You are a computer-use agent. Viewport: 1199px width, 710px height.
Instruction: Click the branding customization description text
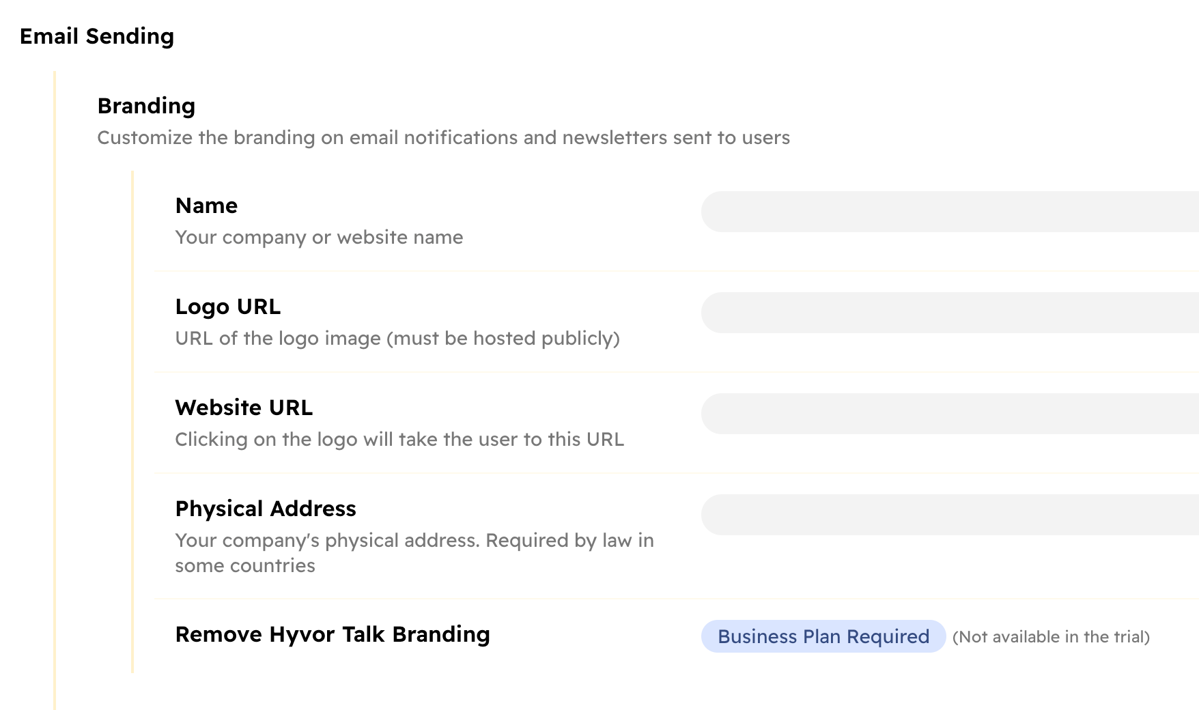(x=443, y=137)
